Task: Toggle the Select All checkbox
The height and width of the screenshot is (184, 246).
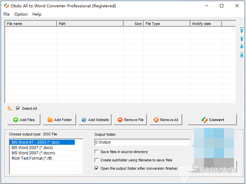Action: [x=18, y=108]
